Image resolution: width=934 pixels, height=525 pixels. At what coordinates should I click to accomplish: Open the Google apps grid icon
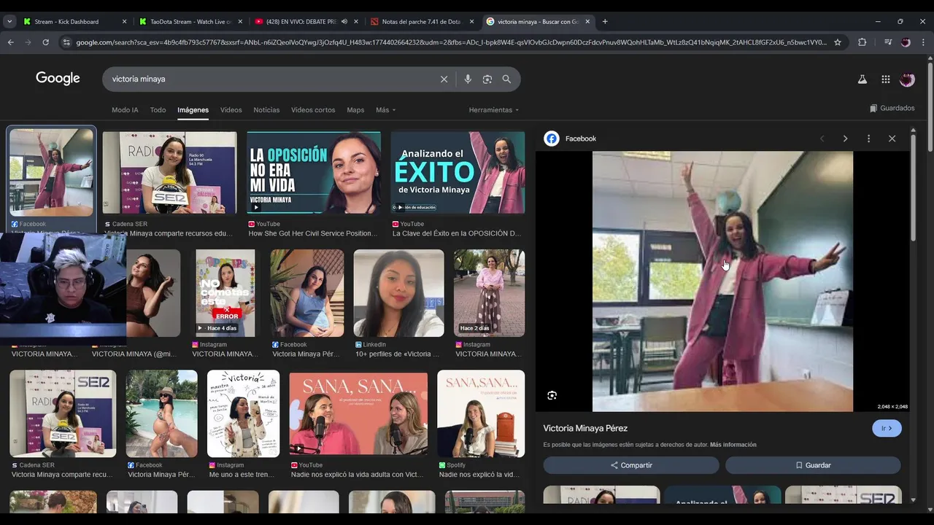tap(886, 79)
